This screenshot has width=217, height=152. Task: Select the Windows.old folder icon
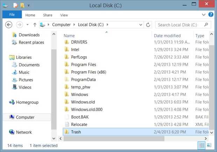(67, 102)
